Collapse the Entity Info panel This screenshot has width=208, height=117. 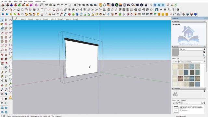coord(173,21)
